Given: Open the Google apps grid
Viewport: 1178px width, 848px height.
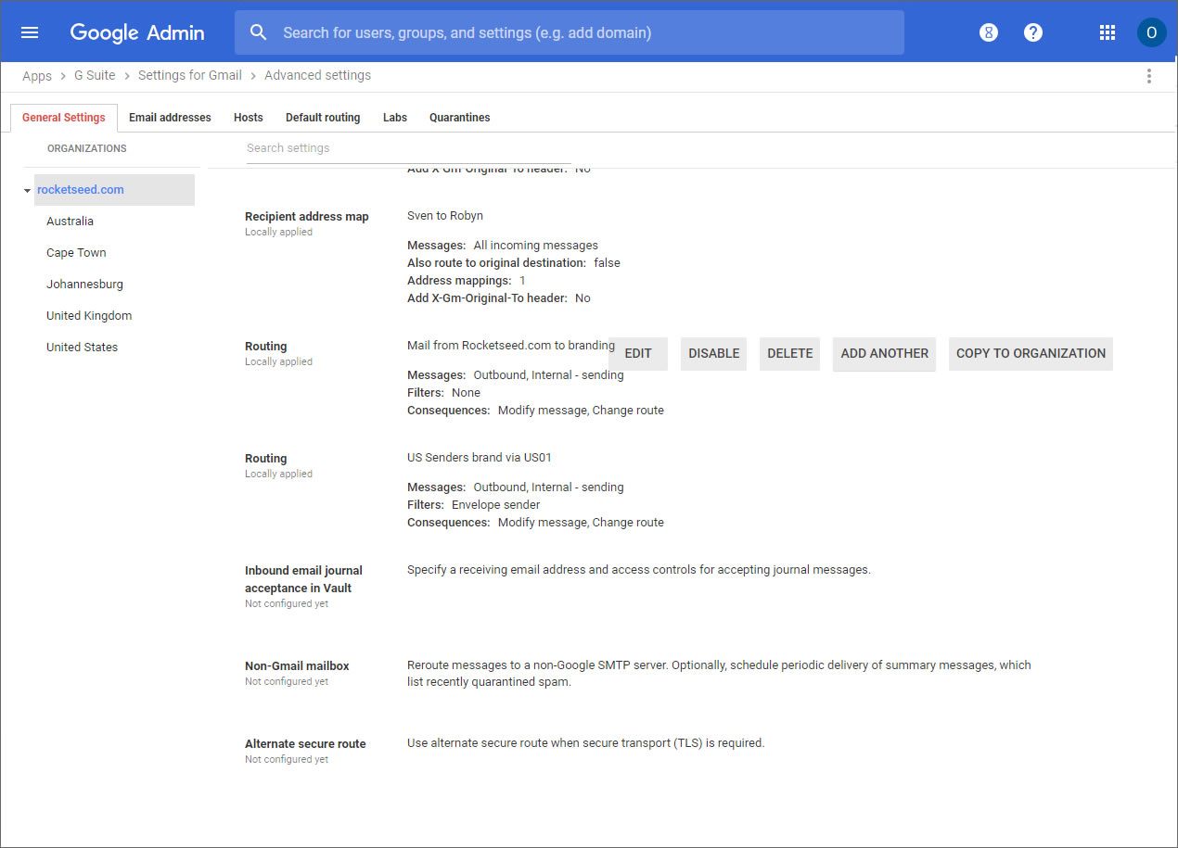Looking at the screenshot, I should click(1107, 32).
